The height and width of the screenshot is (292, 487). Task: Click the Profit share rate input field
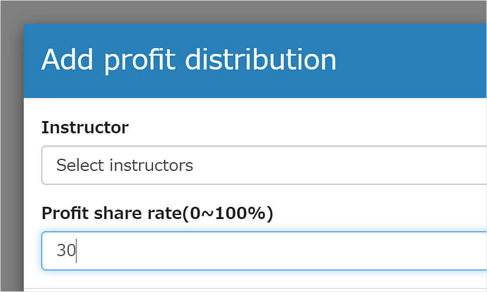[264, 251]
